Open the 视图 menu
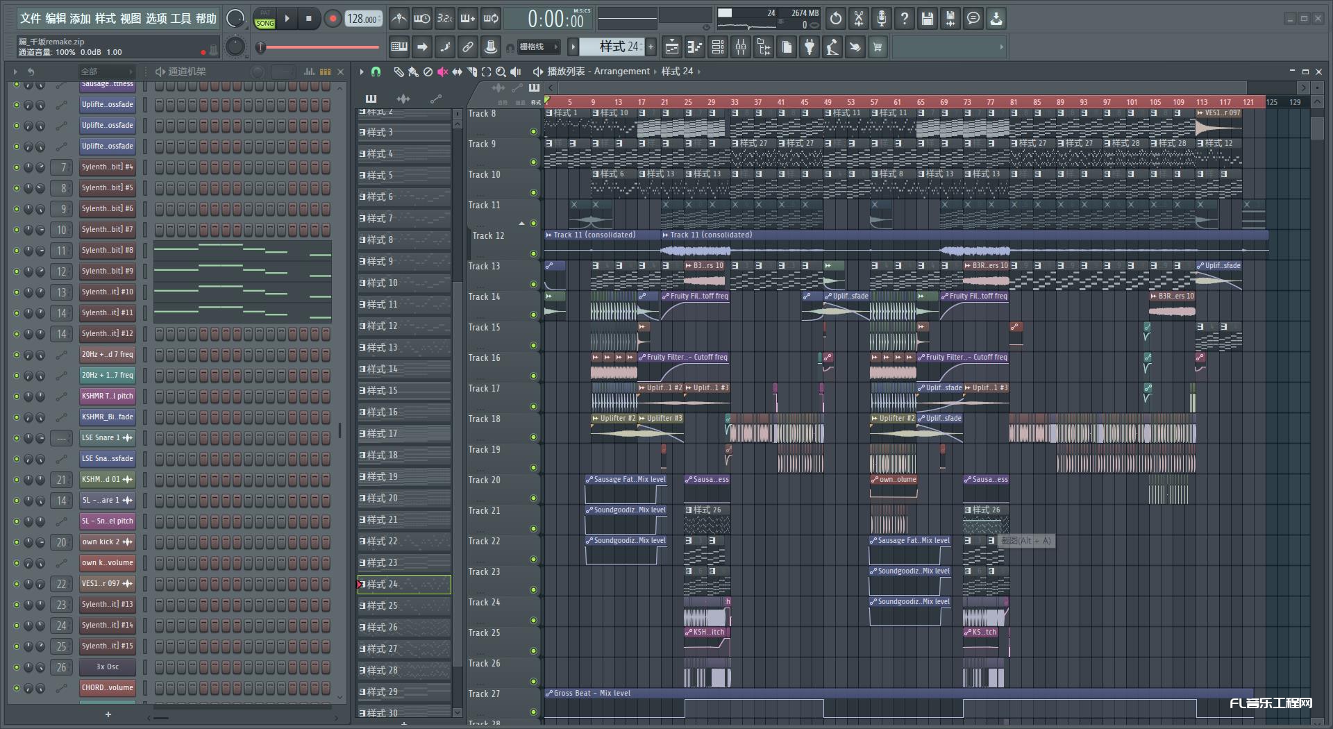The width and height of the screenshot is (1333, 729). pos(131,19)
